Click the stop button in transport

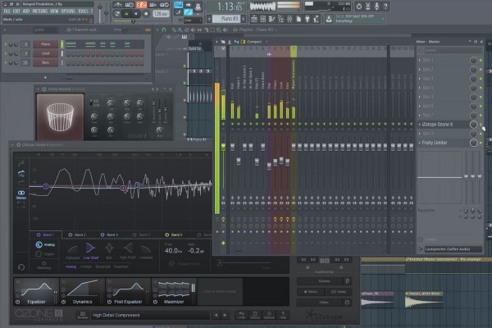click(136, 14)
